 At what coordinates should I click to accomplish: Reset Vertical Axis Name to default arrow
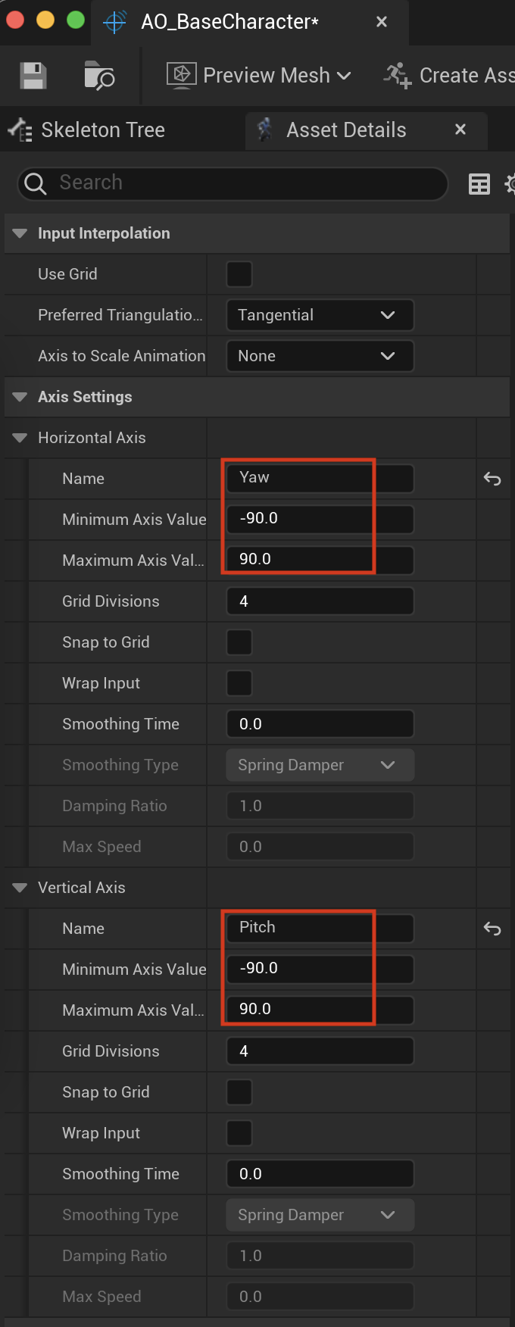(492, 929)
